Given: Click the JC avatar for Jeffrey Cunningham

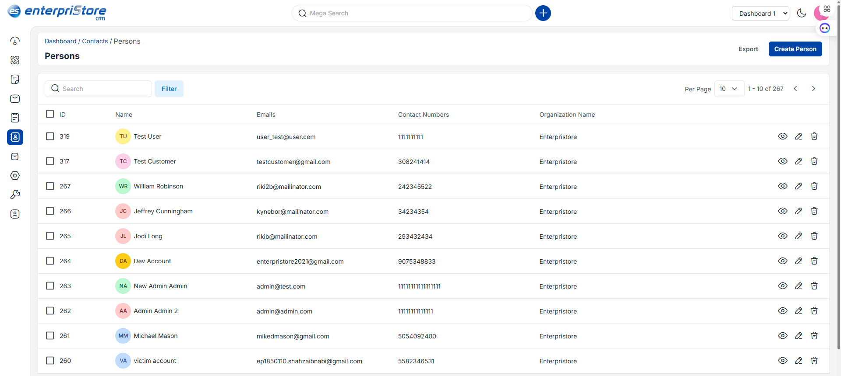Looking at the screenshot, I should click(123, 211).
